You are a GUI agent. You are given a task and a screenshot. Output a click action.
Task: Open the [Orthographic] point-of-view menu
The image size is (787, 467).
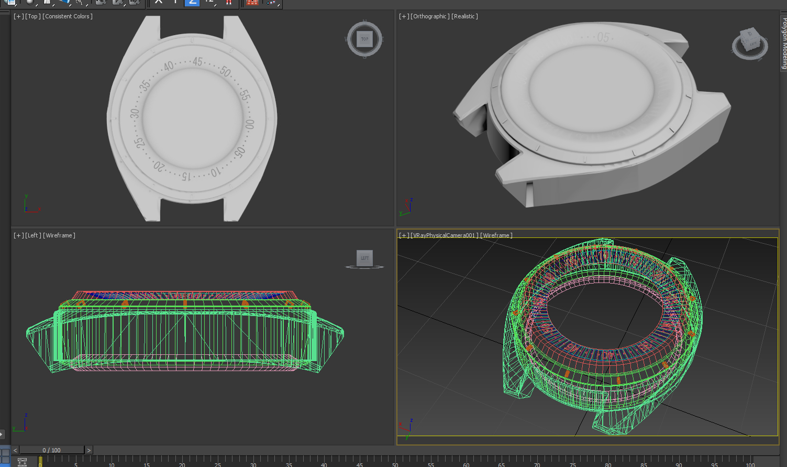coord(429,17)
